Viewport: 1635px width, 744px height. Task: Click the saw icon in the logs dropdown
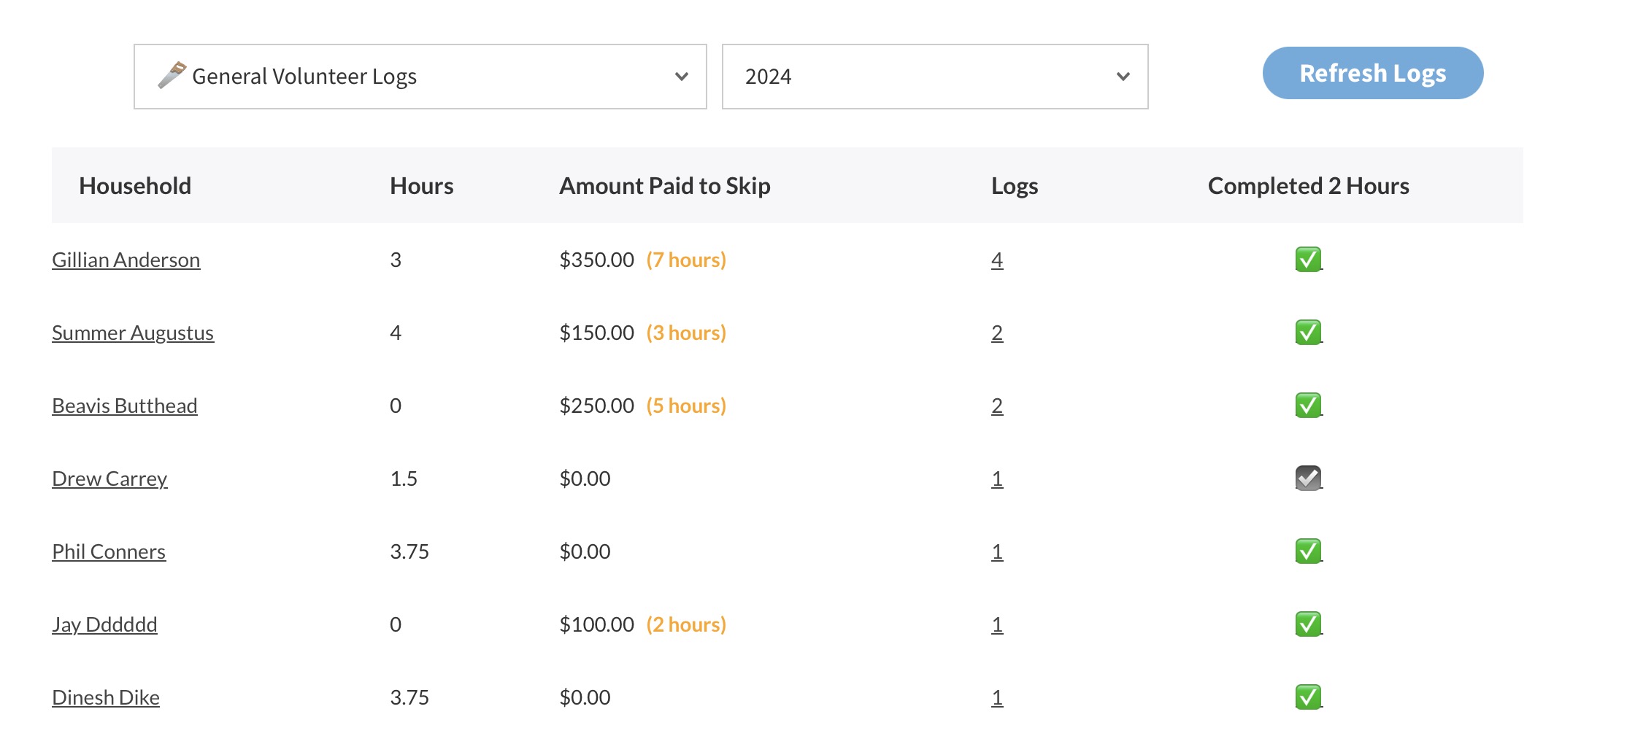pos(172,75)
